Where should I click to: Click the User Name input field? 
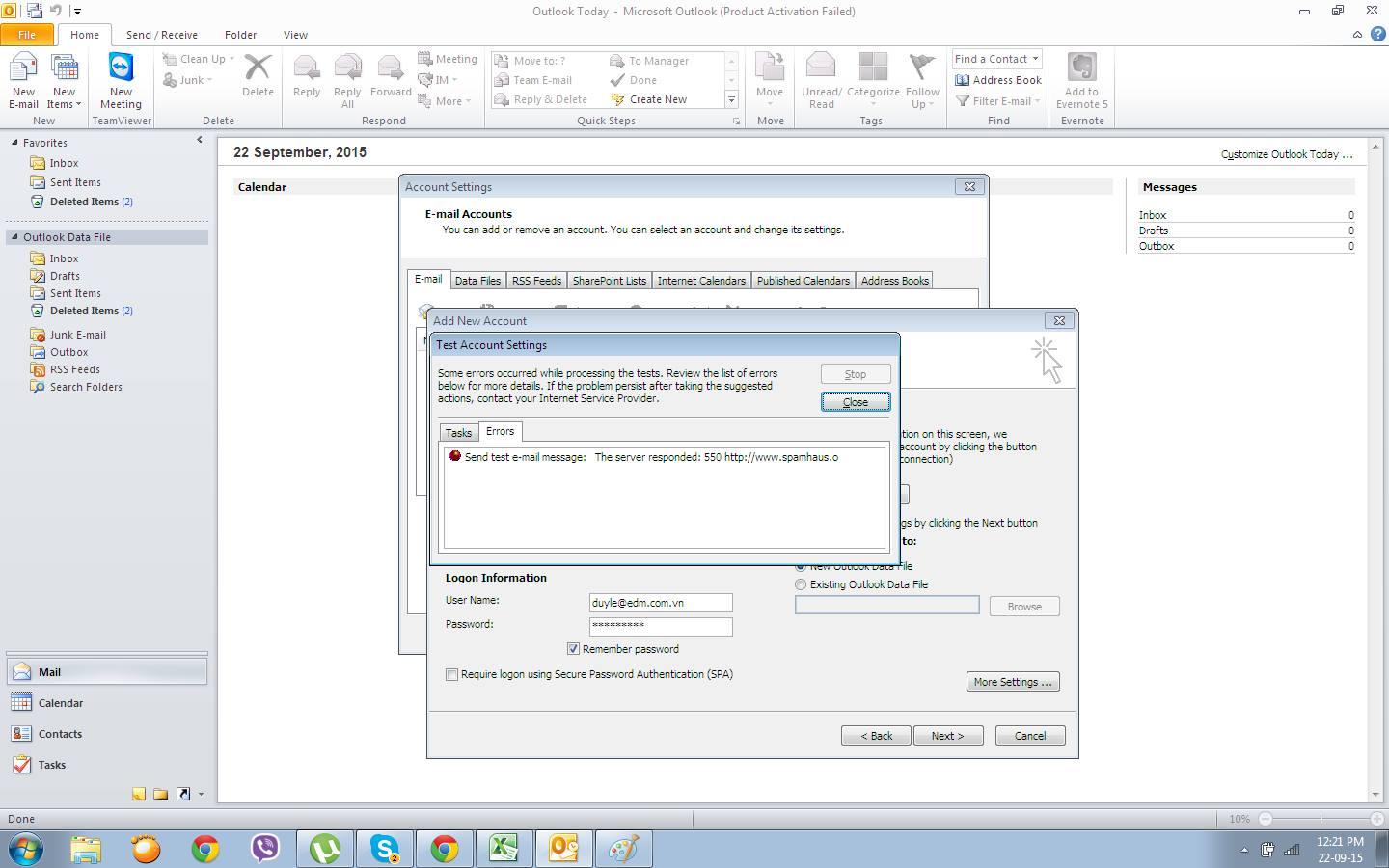(x=661, y=603)
